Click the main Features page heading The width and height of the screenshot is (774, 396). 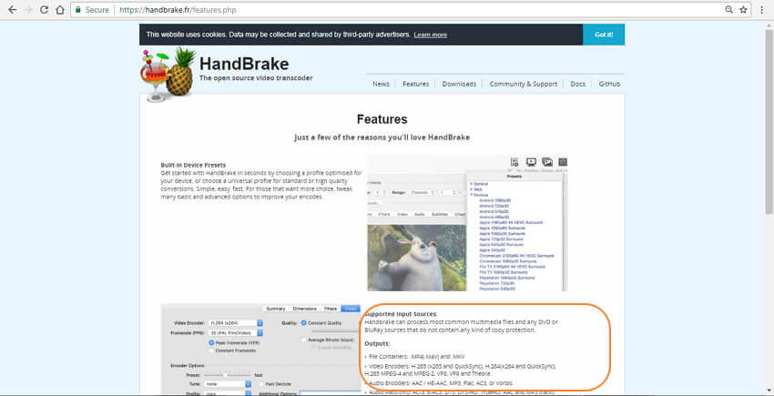point(382,119)
